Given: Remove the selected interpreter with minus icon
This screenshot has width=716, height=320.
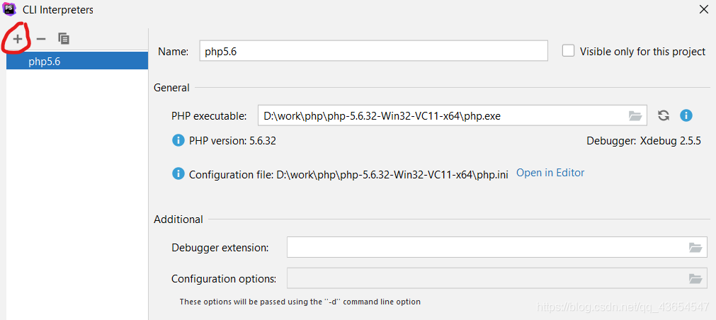Looking at the screenshot, I should tap(41, 39).
